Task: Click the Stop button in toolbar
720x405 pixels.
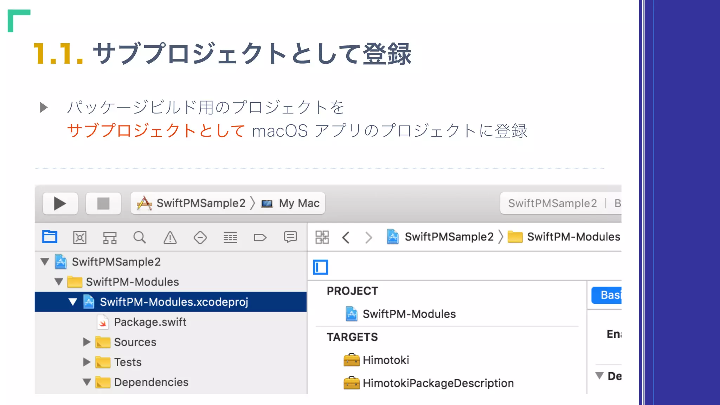Action: coord(103,203)
